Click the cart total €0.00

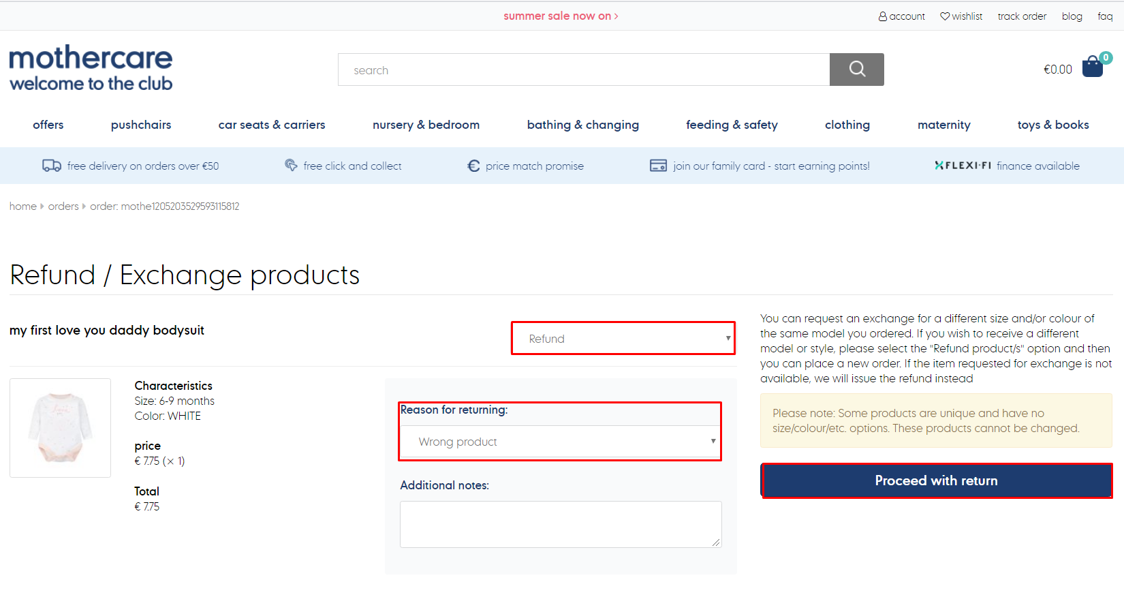1058,70
